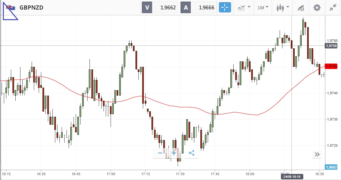Zoom in with the plus button
Image resolution: width=341 pixels, height=180 pixels.
click(x=174, y=153)
